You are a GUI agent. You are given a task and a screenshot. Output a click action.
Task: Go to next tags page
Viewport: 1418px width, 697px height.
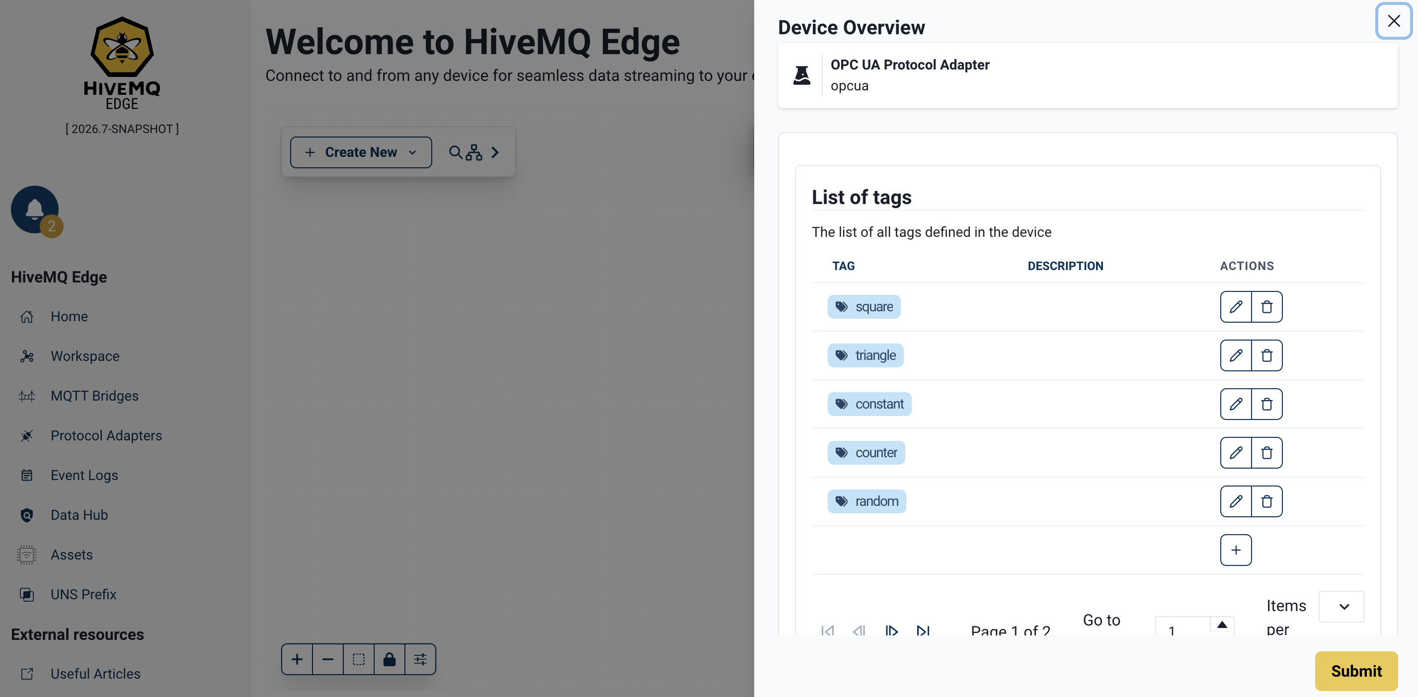click(x=891, y=630)
